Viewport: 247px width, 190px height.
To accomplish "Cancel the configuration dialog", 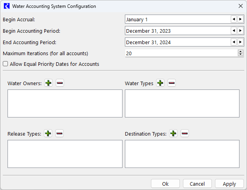I will 197,184.
